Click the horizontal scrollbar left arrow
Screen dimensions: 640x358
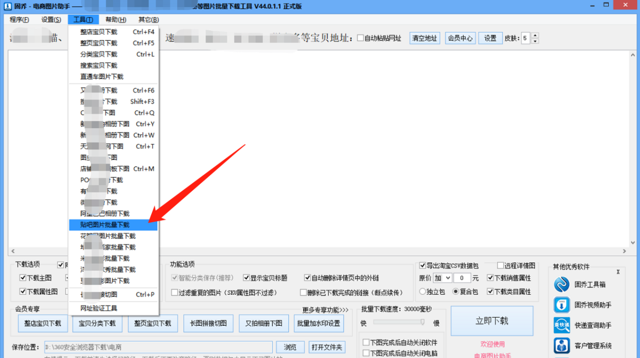(13, 251)
